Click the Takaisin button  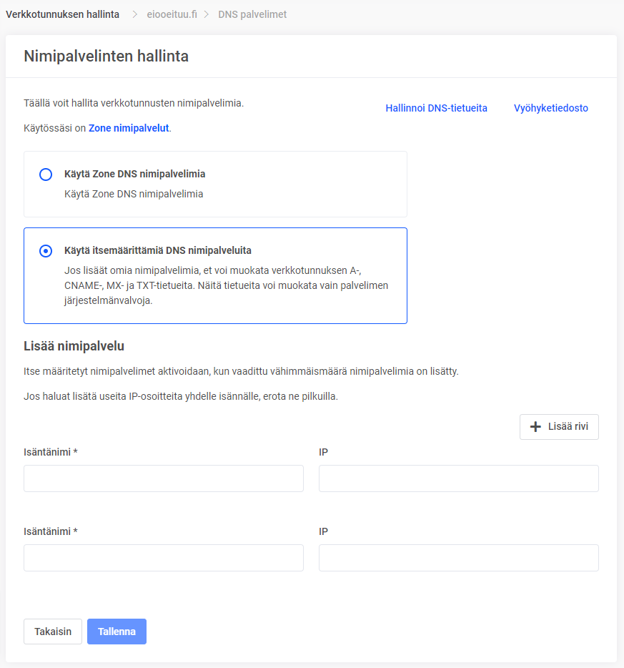point(53,632)
